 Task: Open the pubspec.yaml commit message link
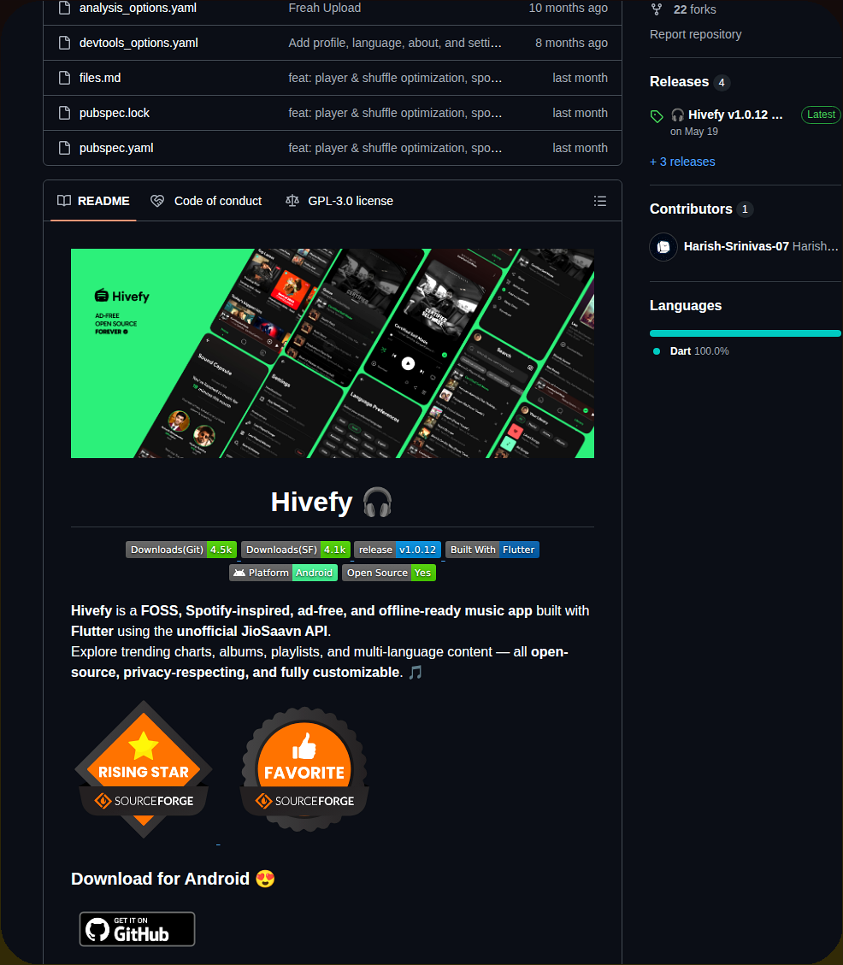pyautogui.click(x=395, y=148)
